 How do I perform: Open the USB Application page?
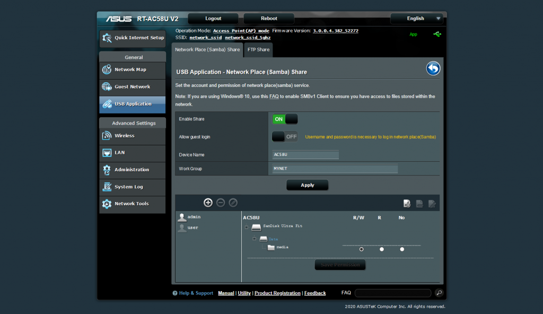(133, 104)
